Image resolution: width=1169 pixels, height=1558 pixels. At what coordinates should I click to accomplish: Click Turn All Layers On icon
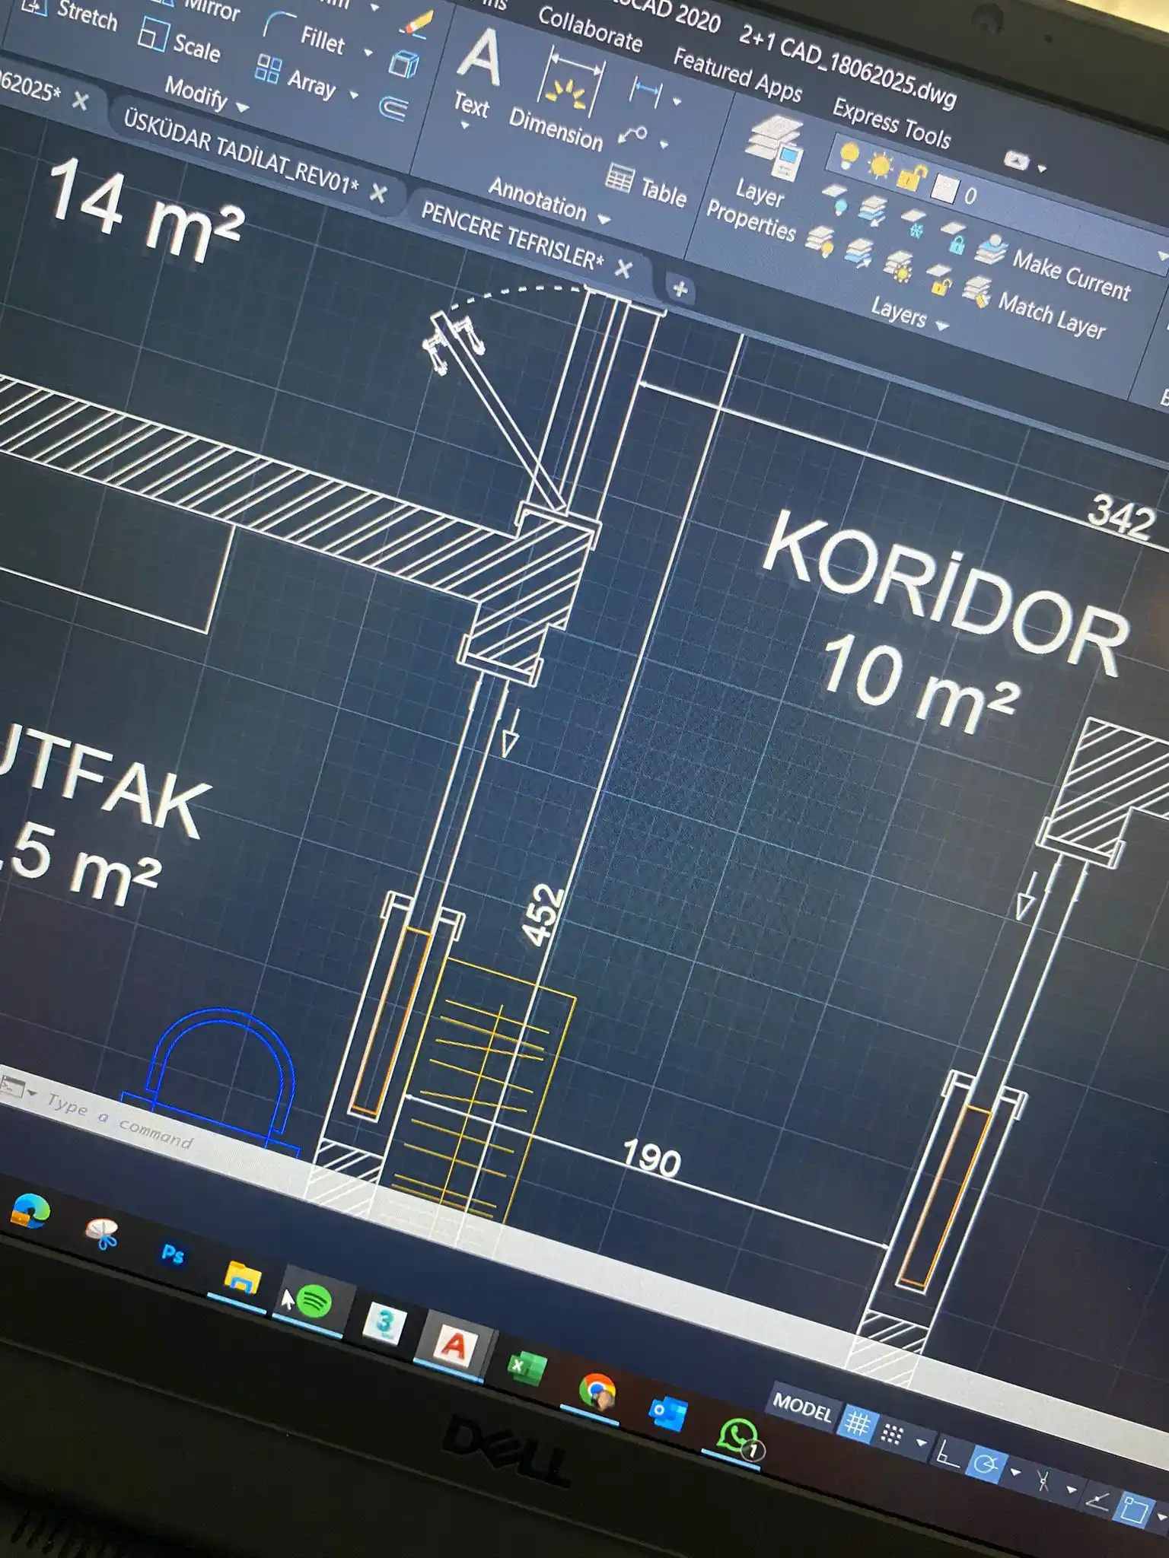[820, 241]
